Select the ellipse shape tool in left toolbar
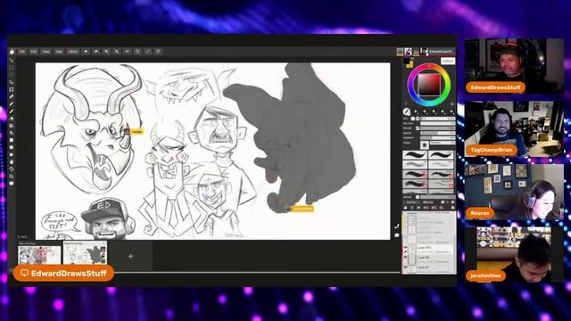571x321 pixels. pyautogui.click(x=12, y=147)
